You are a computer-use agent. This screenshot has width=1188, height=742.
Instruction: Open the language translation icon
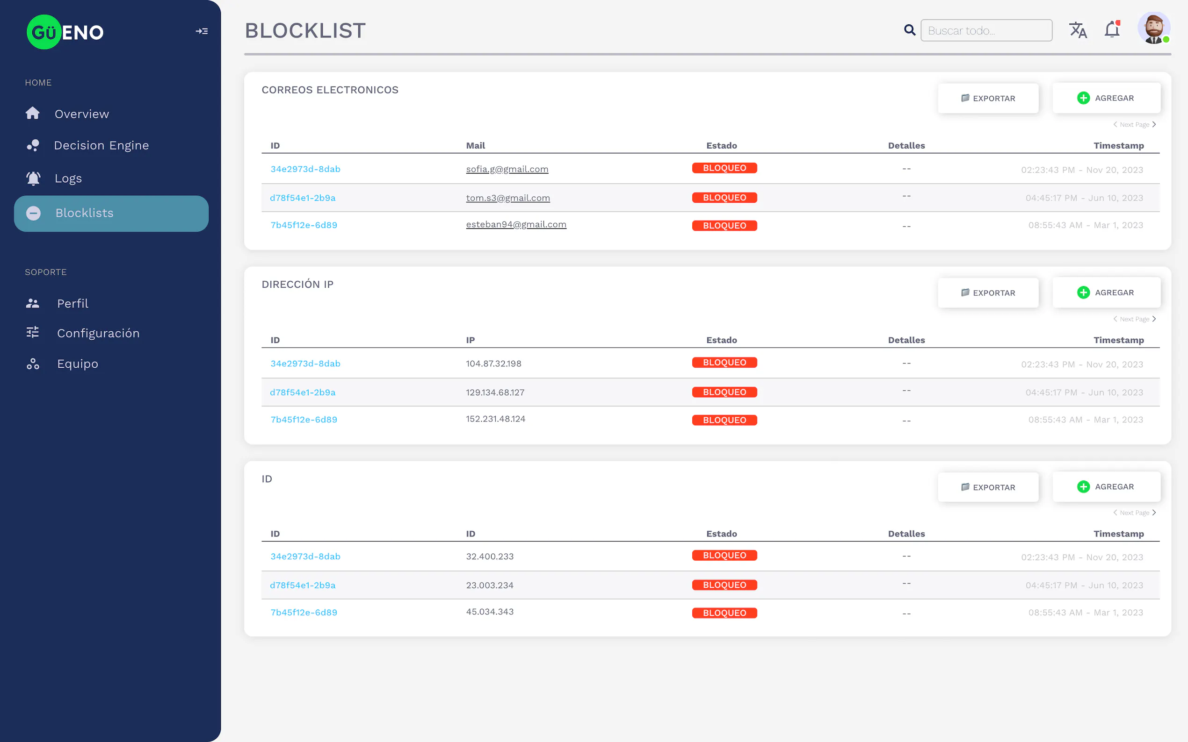coord(1078,30)
